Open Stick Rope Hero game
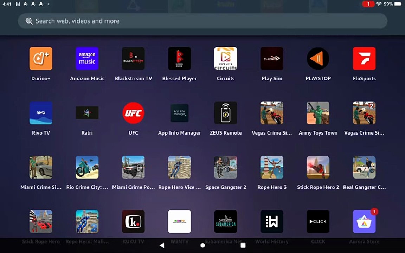 click(x=41, y=221)
